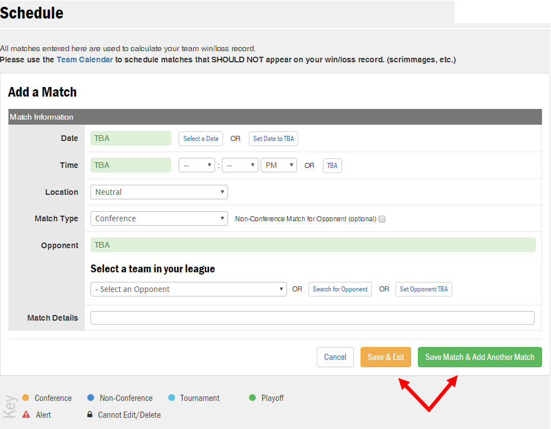The height and width of the screenshot is (429, 551).
Task: Enable Non-Conference Match for Opponent checkbox
Action: point(382,219)
